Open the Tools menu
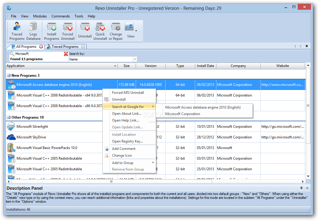 point(79,16)
